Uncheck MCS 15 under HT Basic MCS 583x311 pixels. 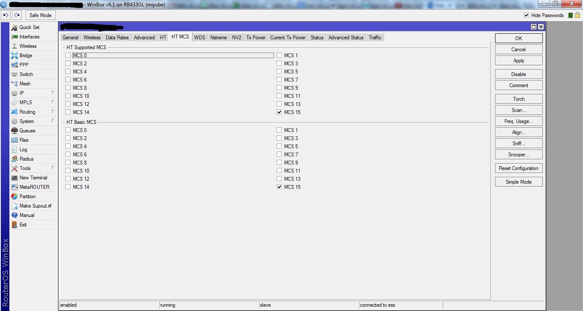279,187
